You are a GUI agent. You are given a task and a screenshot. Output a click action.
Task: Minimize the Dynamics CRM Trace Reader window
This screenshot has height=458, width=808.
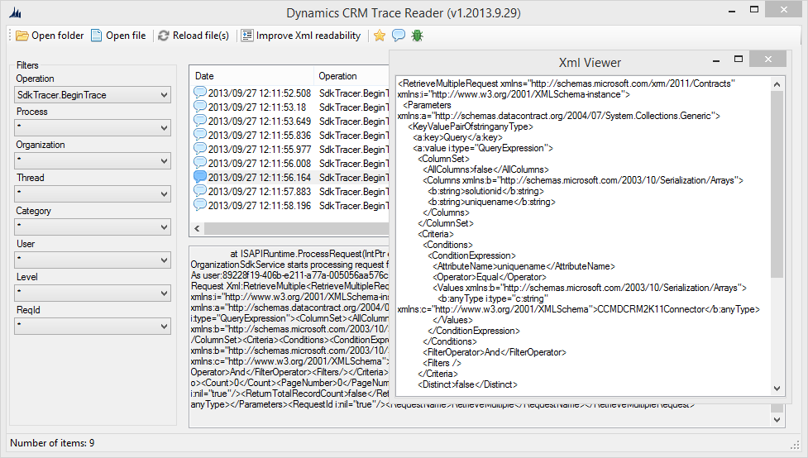(x=732, y=11)
